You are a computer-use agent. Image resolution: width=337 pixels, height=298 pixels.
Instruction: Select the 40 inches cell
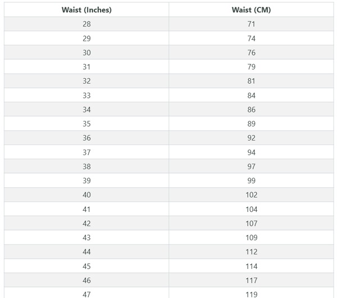point(86,195)
